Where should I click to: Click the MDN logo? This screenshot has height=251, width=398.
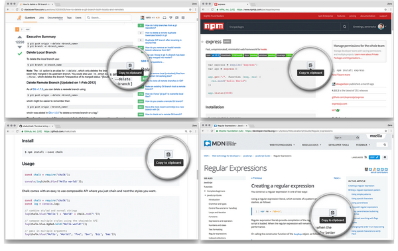coord(220,144)
